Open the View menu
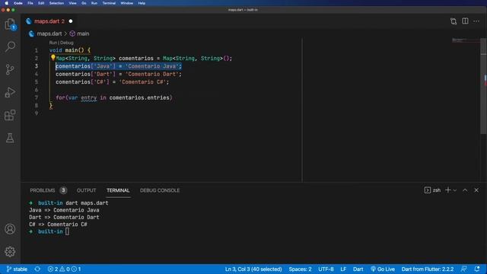 tap(73, 3)
